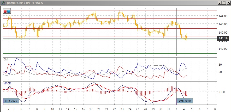Screen dimensions: 231x112
Task: Select the Янв 2020 month marker
Action: (x=11, y=101)
